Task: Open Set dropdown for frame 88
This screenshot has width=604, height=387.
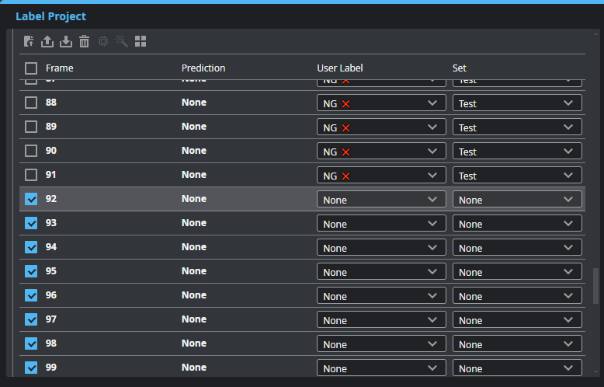Action: (517, 103)
